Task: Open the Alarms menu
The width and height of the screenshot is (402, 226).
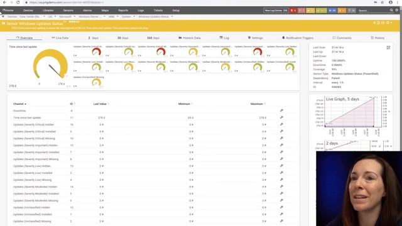Action: 87,11
